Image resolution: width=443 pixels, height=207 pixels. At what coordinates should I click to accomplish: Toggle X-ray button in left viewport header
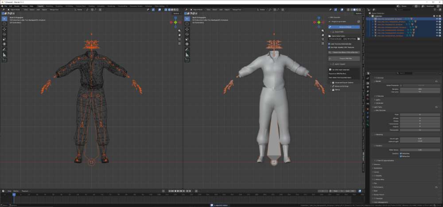pos(166,10)
